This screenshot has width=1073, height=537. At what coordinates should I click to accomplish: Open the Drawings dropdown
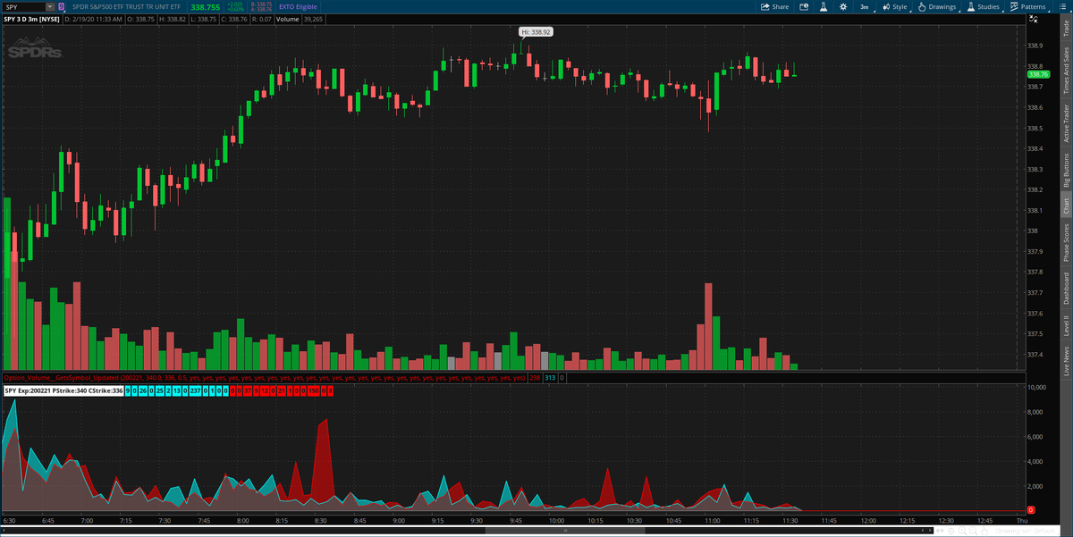coord(938,6)
